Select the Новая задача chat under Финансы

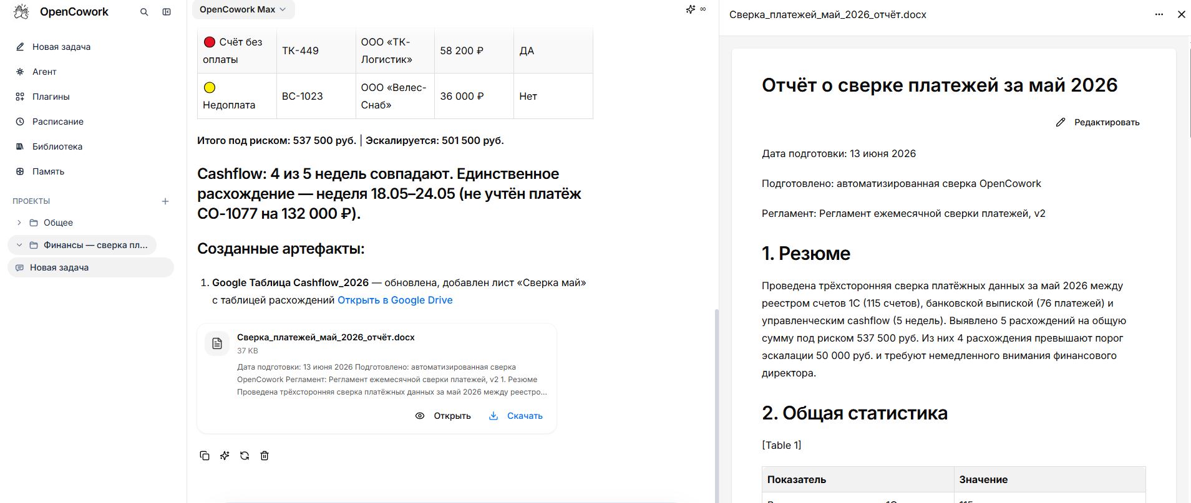point(90,267)
